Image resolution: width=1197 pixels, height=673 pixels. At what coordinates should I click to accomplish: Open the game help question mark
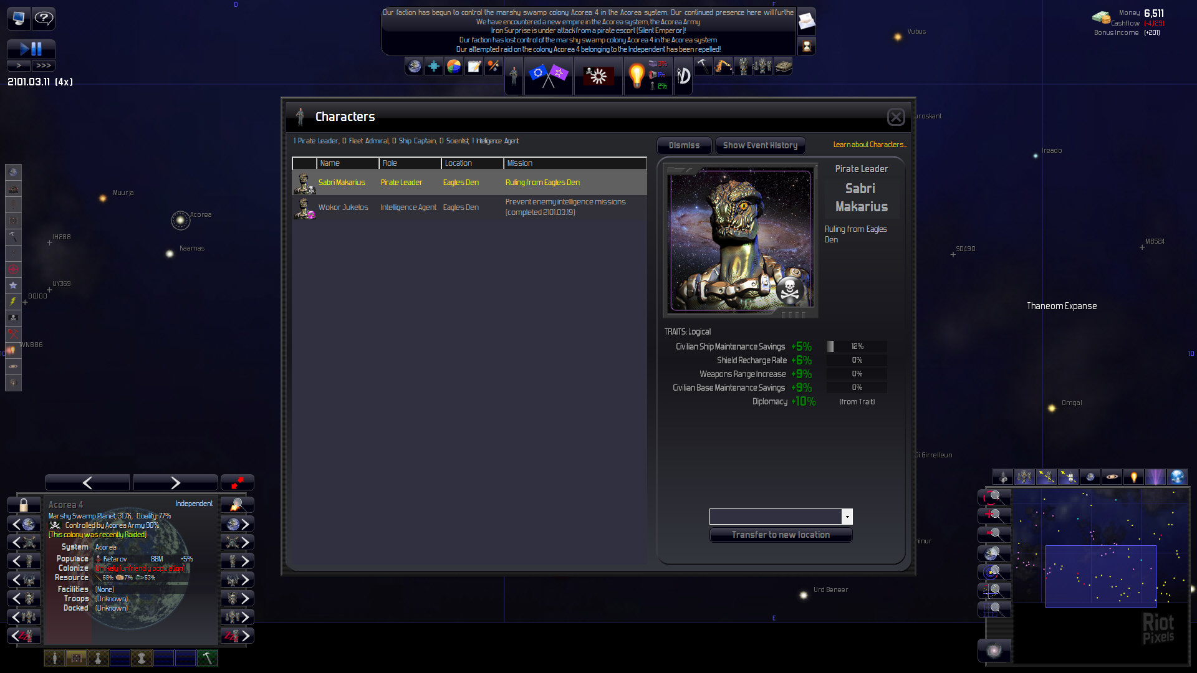(44, 18)
